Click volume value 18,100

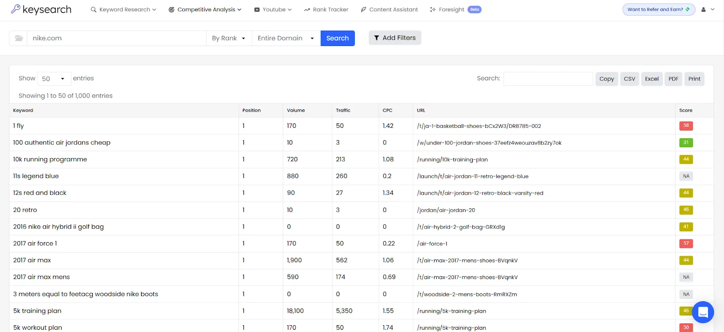tap(295, 311)
